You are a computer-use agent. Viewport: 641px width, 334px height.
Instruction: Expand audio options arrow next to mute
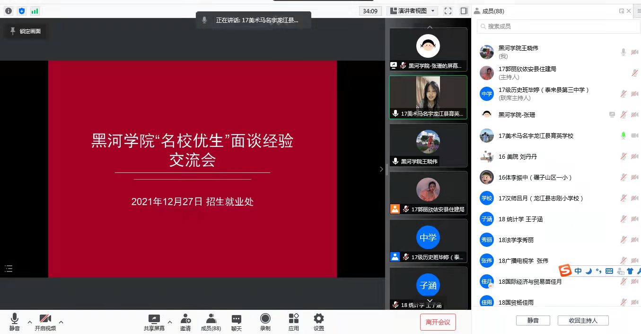pyautogui.click(x=30, y=322)
